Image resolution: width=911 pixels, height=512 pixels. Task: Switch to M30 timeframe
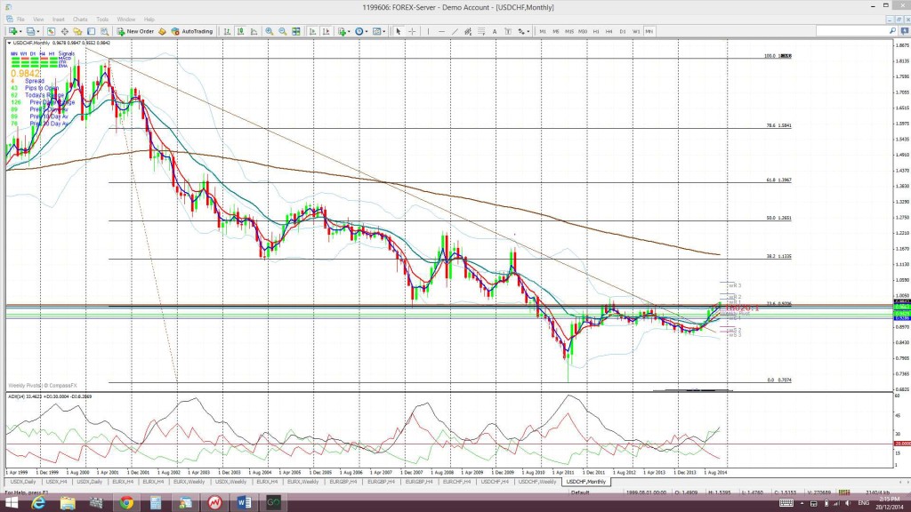click(583, 31)
